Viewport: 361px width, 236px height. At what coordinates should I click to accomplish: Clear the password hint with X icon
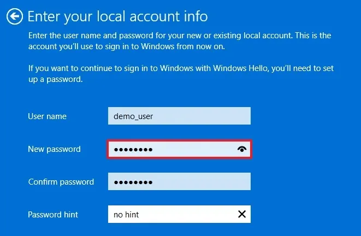(x=241, y=215)
